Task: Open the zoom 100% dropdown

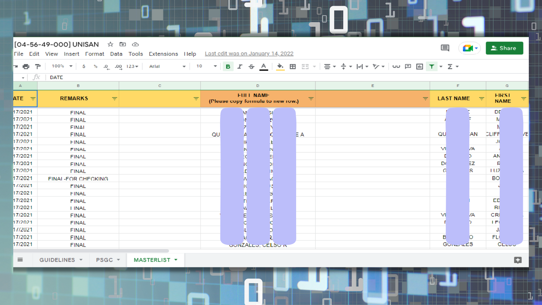Action: click(62, 66)
